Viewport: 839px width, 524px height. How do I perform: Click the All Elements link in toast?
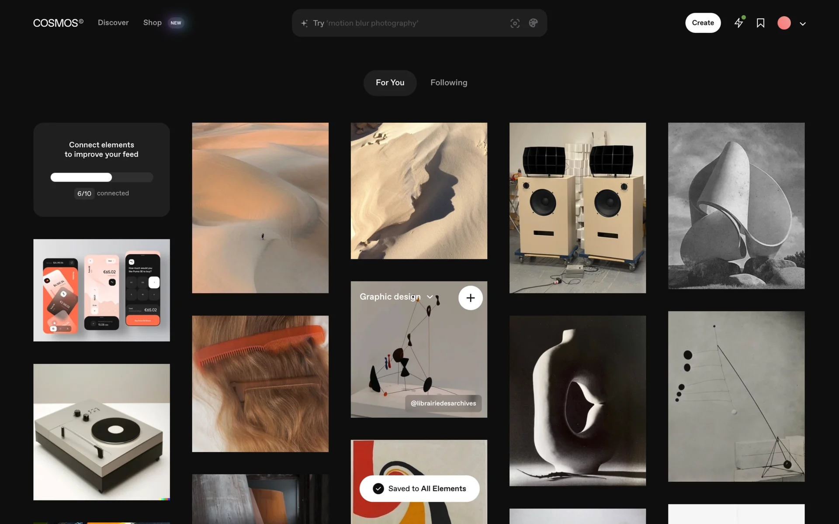(x=443, y=489)
